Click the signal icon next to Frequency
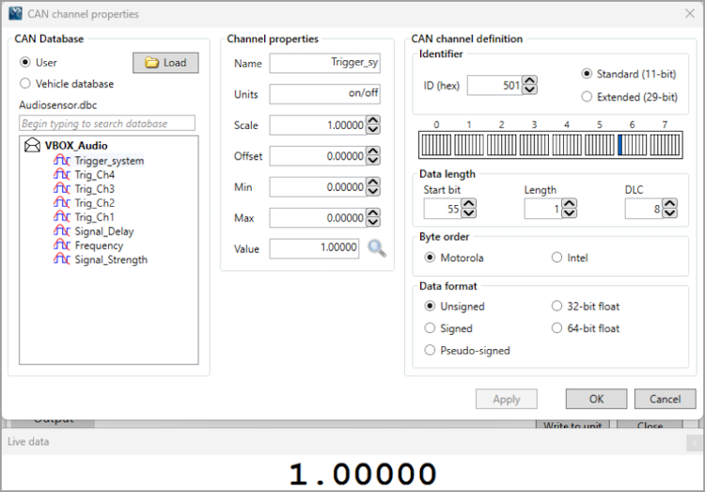The width and height of the screenshot is (705, 492). pyautogui.click(x=62, y=246)
